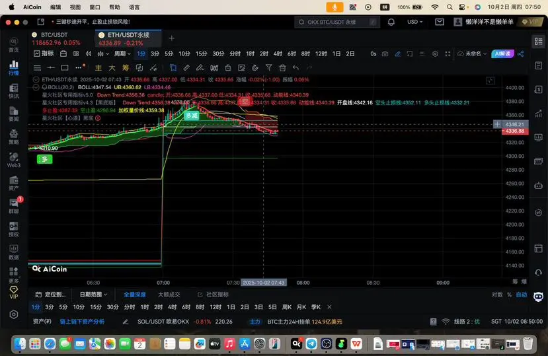This screenshot has height=356, width=548.
Task: Open the 快讯 news flash sidebar icon
Action: click(14, 91)
